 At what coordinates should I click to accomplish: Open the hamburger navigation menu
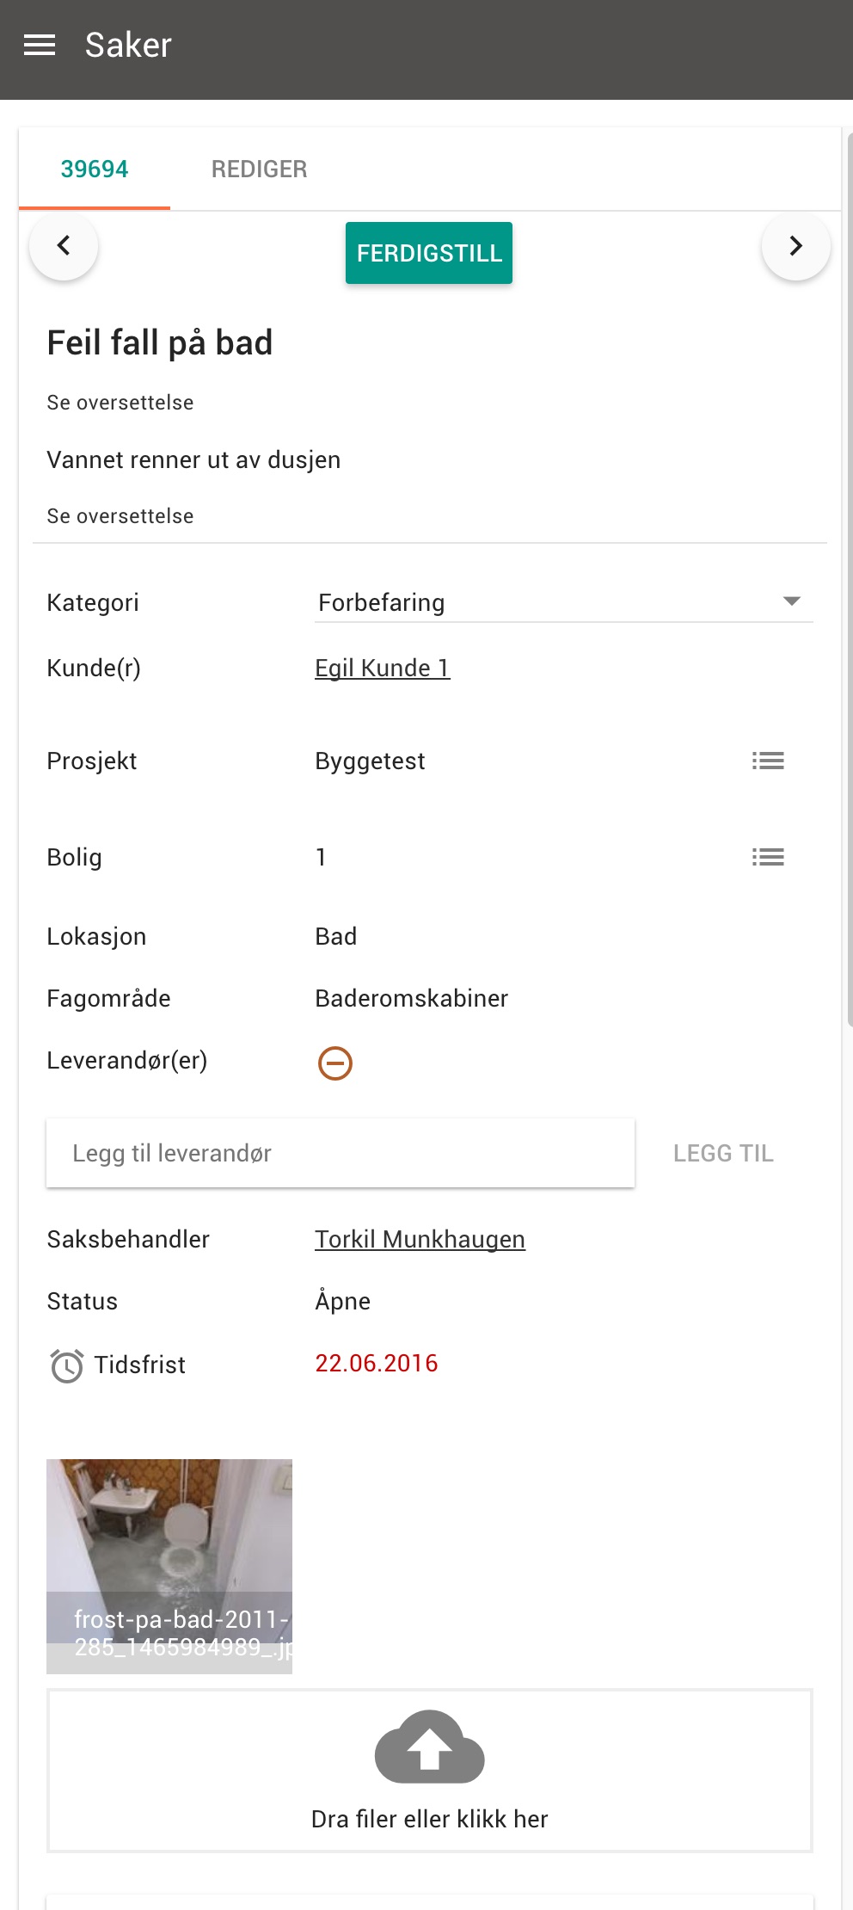click(40, 45)
